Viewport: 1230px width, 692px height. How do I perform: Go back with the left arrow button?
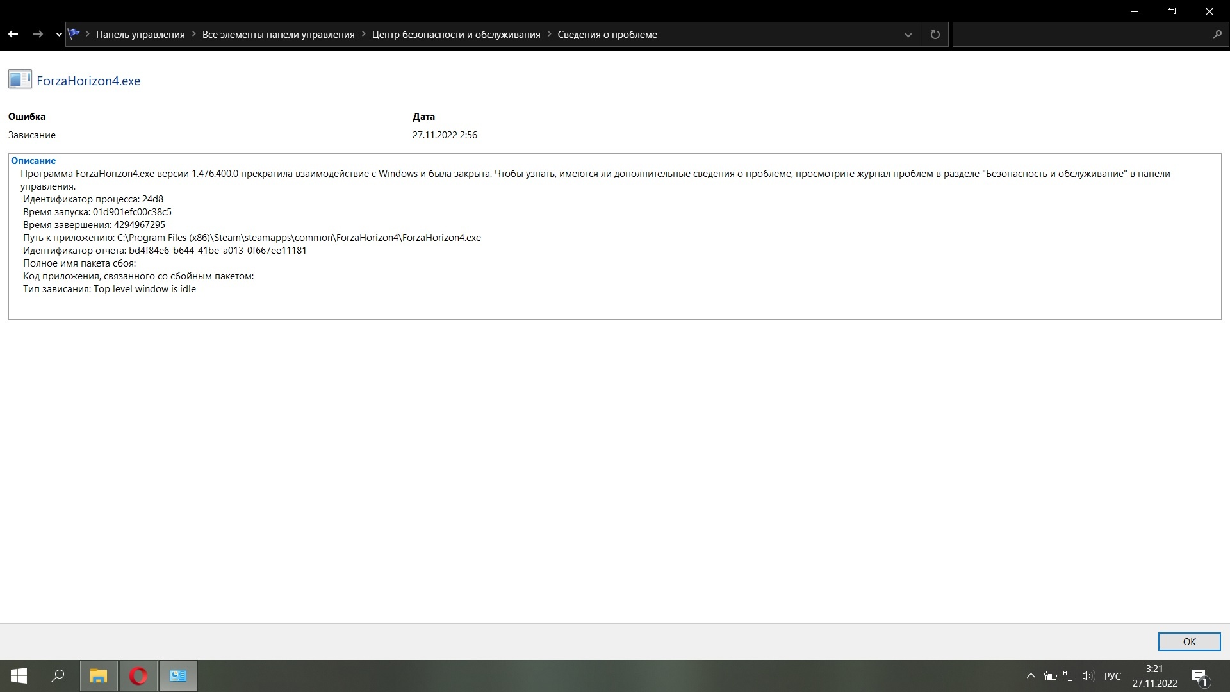click(13, 34)
